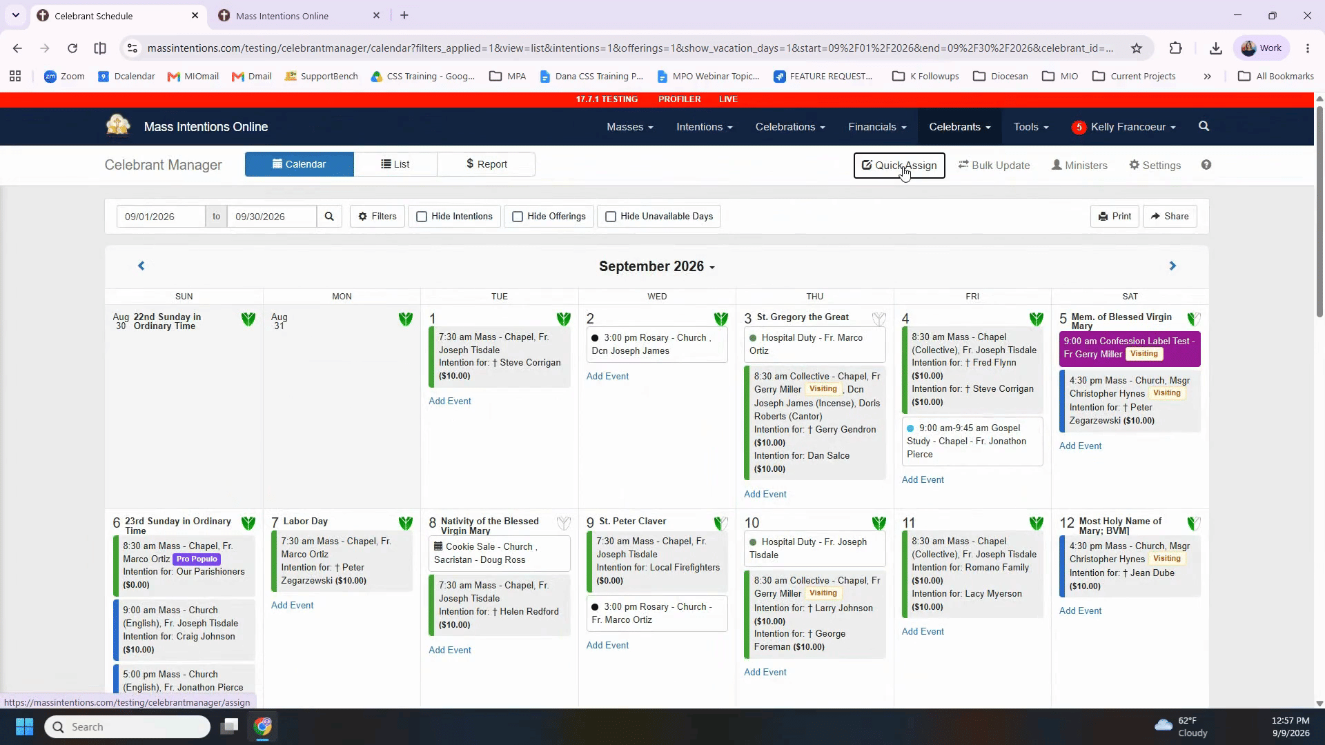Select the Calendar view tab
This screenshot has height=745, width=1325.
coord(299,164)
